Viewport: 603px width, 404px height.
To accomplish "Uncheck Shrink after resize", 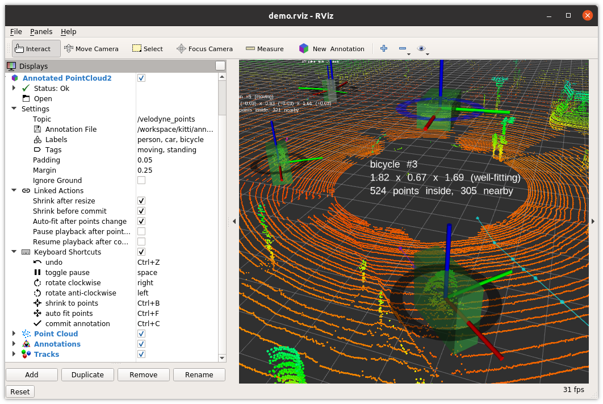I will (x=141, y=201).
